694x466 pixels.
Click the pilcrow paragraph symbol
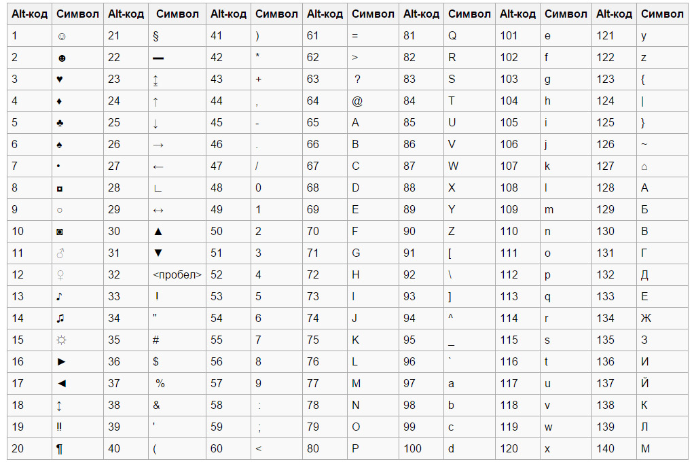(x=62, y=449)
